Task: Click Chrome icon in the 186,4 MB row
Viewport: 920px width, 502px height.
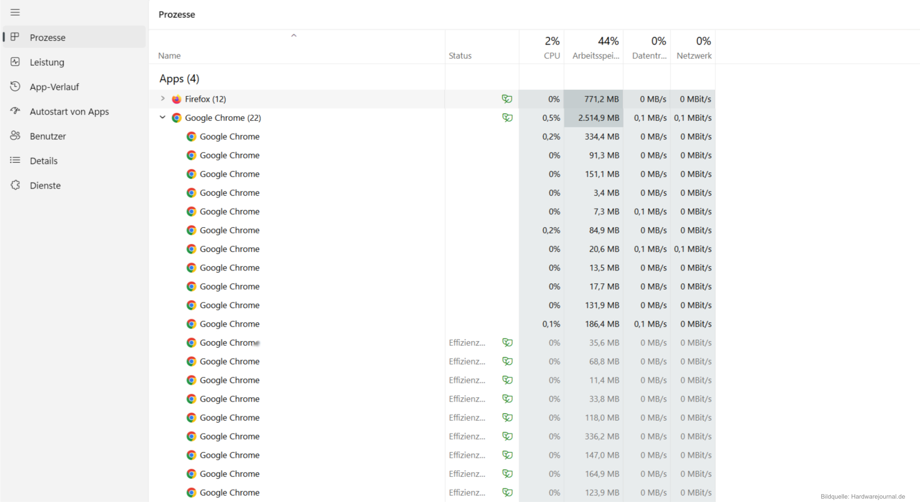Action: [191, 324]
